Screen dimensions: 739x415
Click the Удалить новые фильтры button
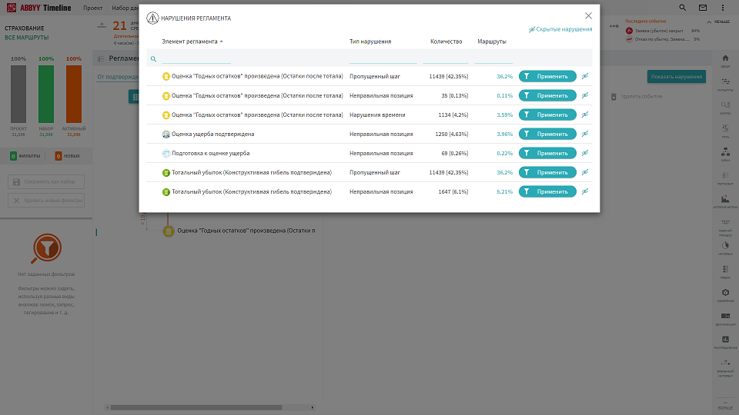point(46,201)
